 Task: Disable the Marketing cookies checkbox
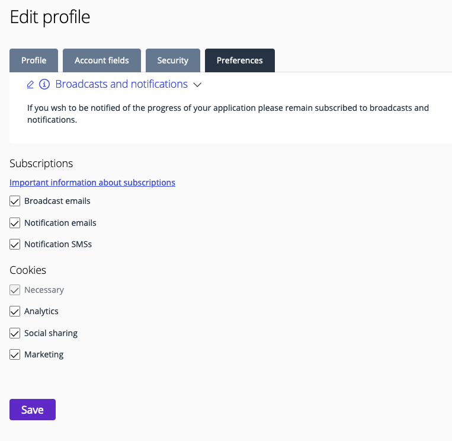(15, 354)
